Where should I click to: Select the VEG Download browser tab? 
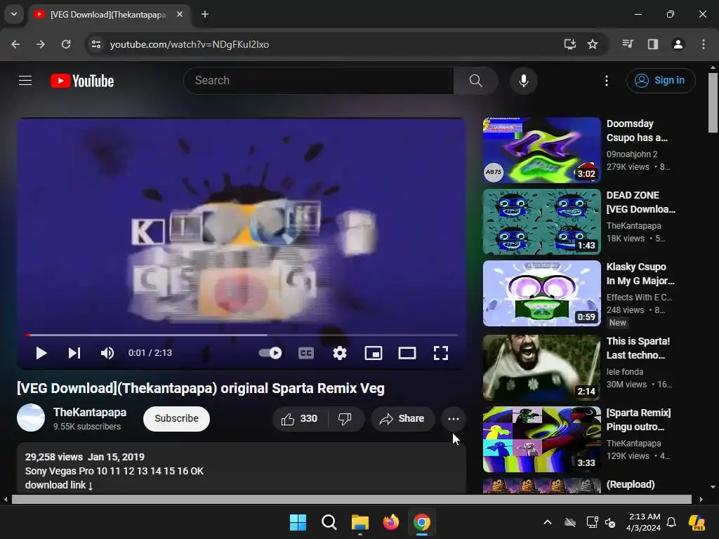pyautogui.click(x=109, y=15)
